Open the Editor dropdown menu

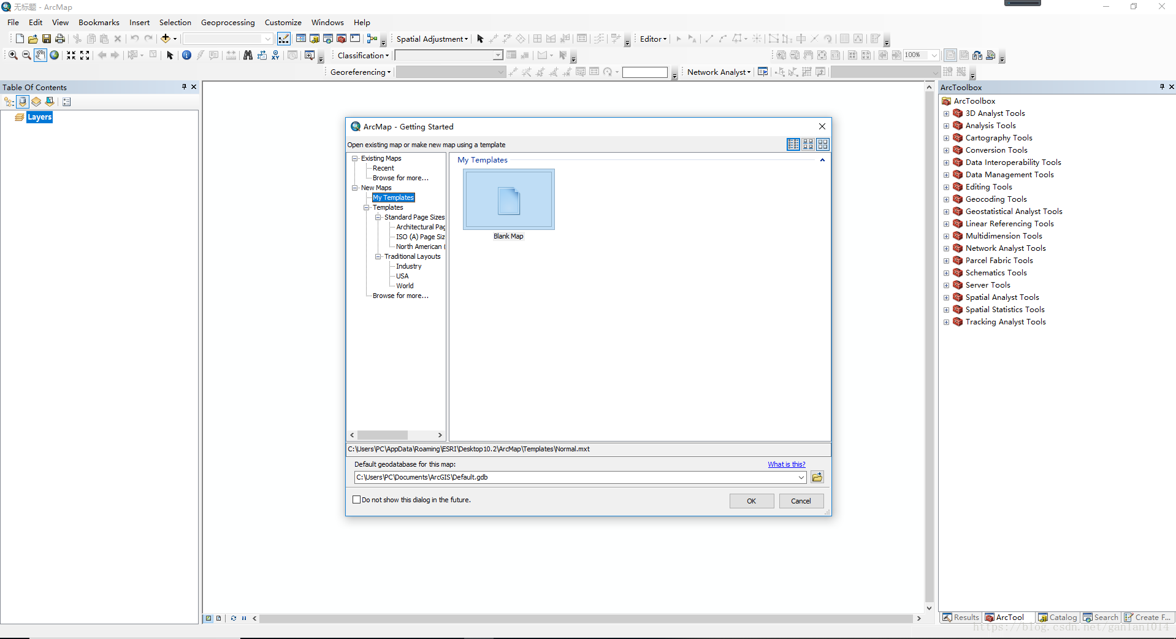point(653,39)
